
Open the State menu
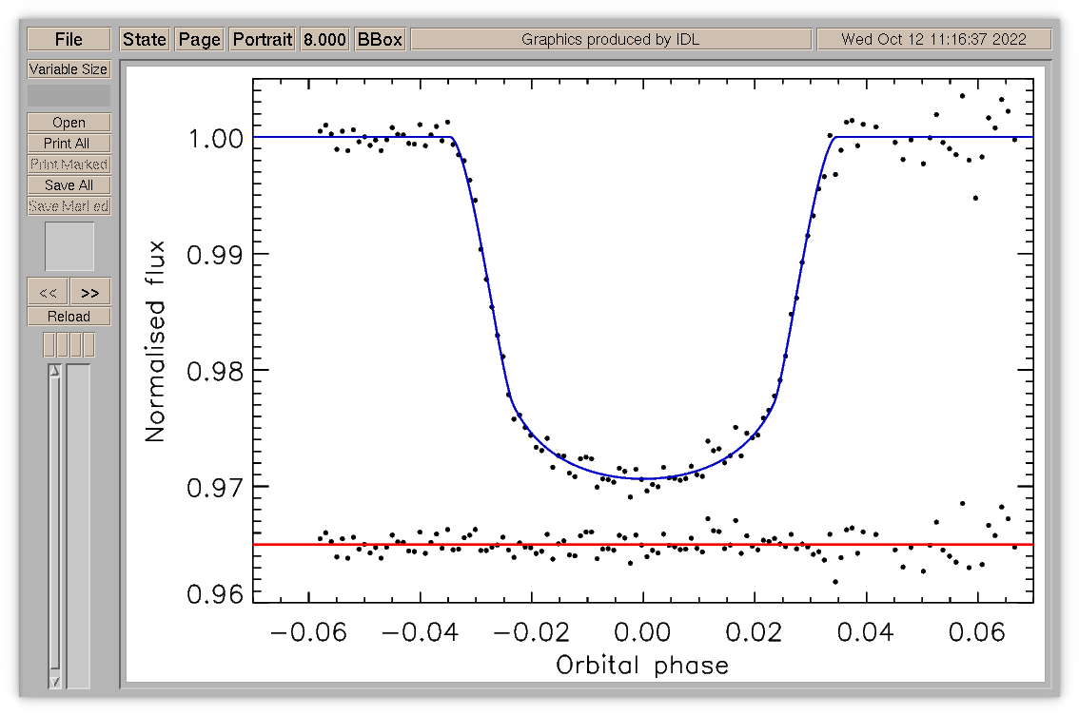pyautogui.click(x=145, y=39)
